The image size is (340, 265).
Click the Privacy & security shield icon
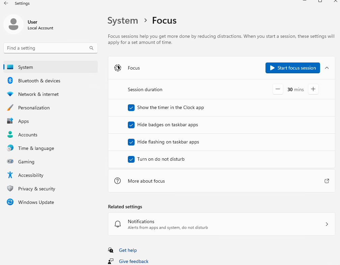click(10, 189)
